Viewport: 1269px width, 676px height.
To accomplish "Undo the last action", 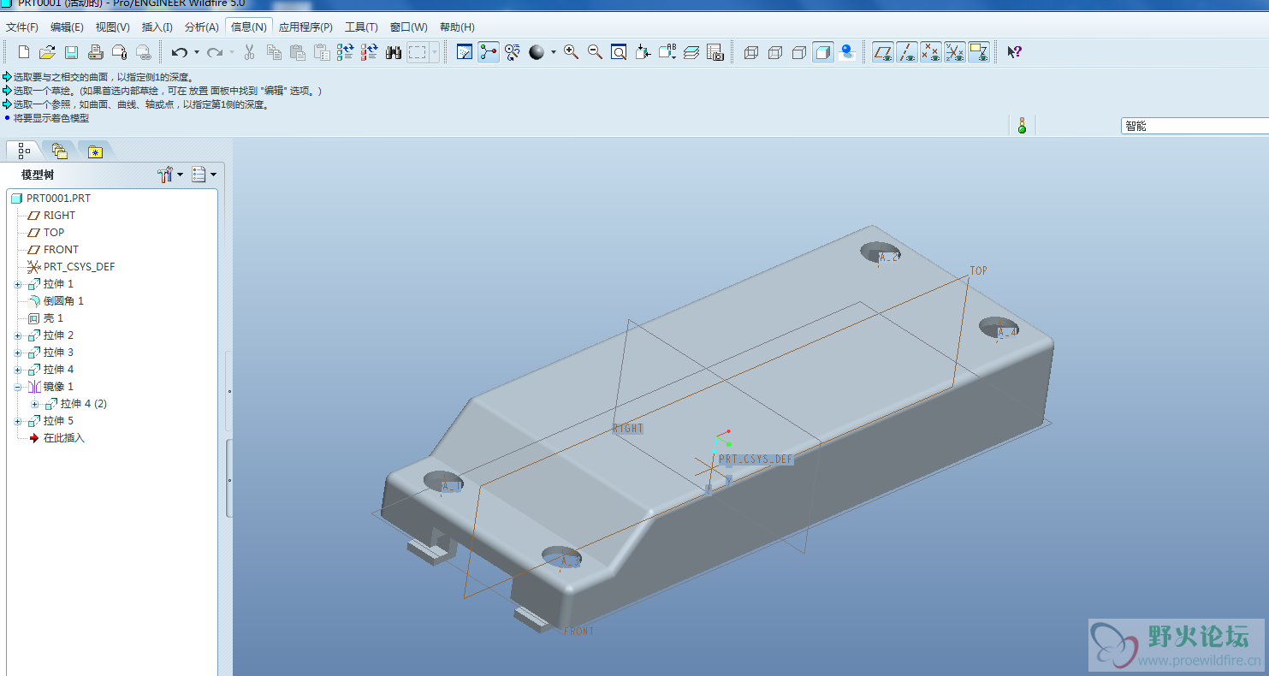I will (179, 52).
